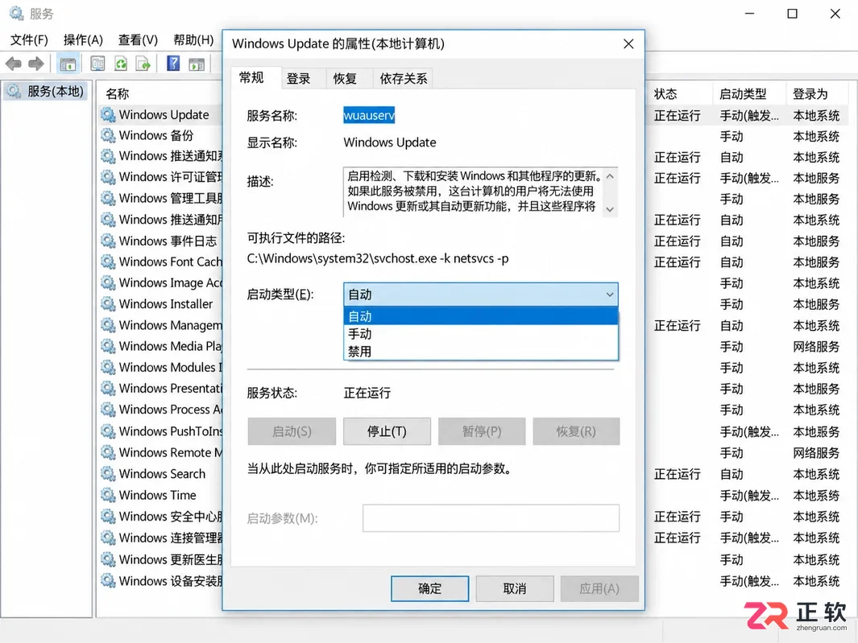
Task: Click the 暂停(P) button
Action: click(482, 431)
